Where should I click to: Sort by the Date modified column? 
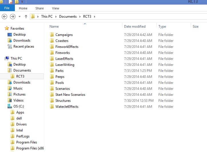[135, 27]
